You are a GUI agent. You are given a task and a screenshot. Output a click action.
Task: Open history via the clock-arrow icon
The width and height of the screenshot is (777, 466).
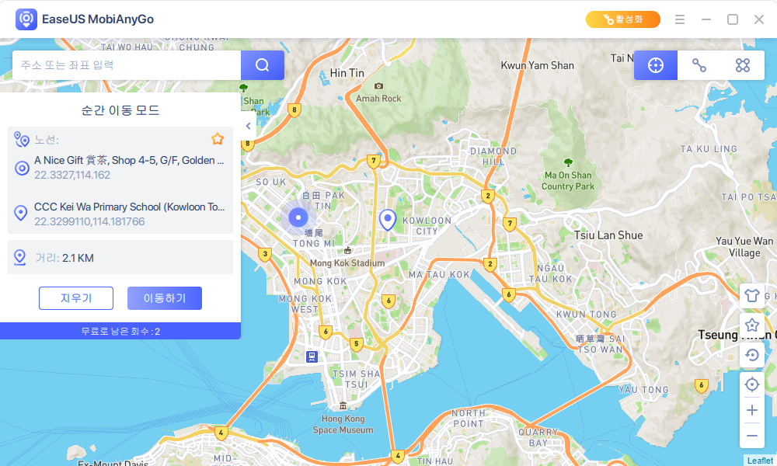point(751,355)
